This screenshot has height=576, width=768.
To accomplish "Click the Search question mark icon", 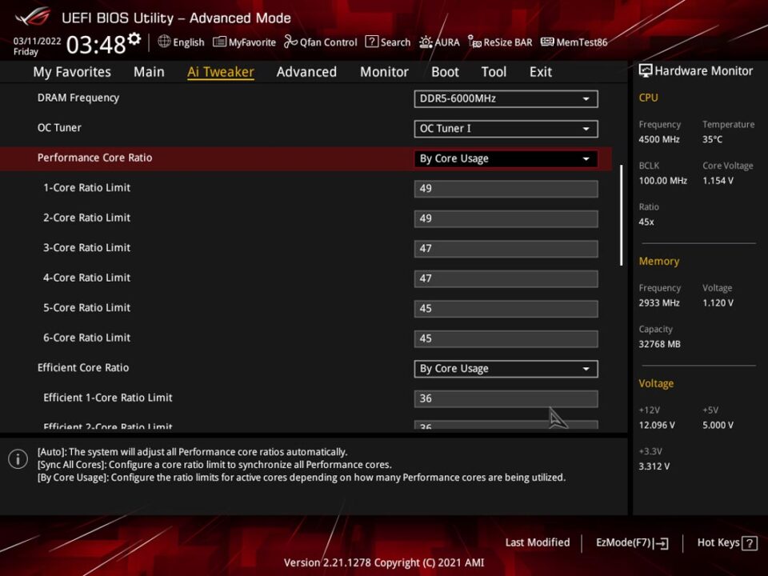I will point(372,42).
